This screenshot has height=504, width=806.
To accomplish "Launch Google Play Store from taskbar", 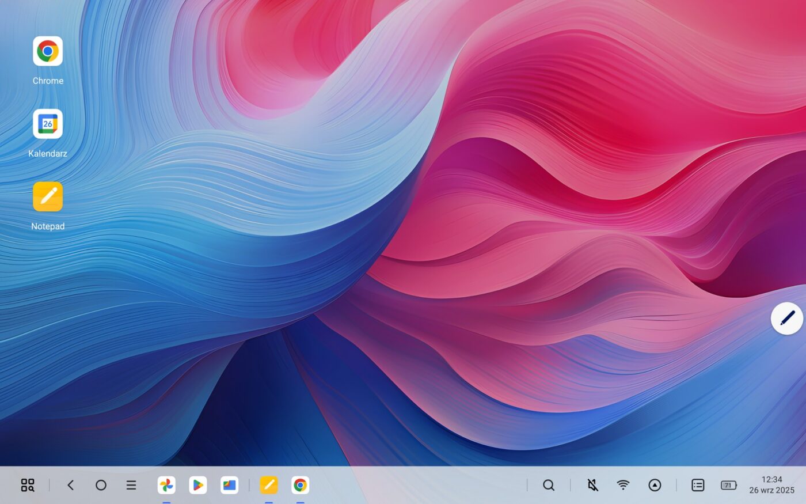I will (x=197, y=485).
